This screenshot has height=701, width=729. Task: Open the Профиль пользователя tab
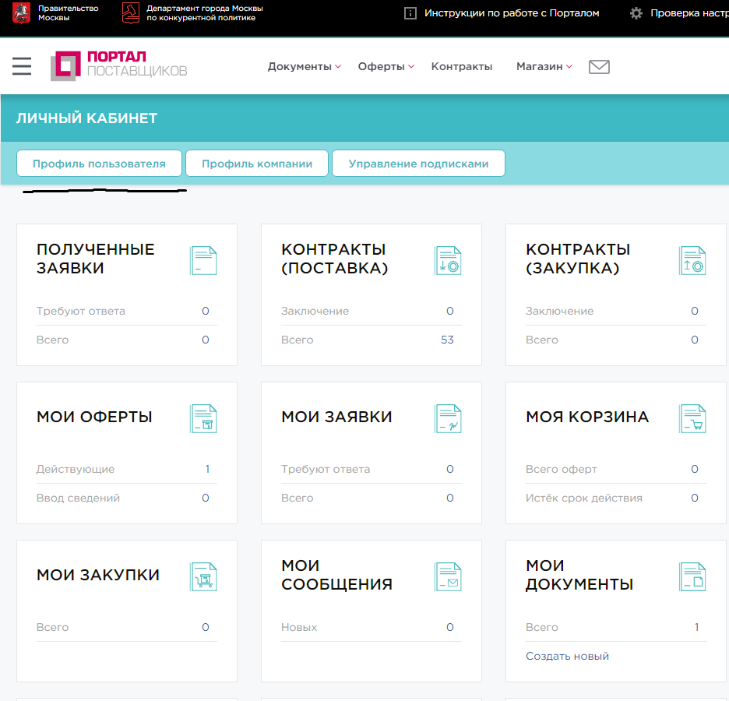(x=99, y=164)
